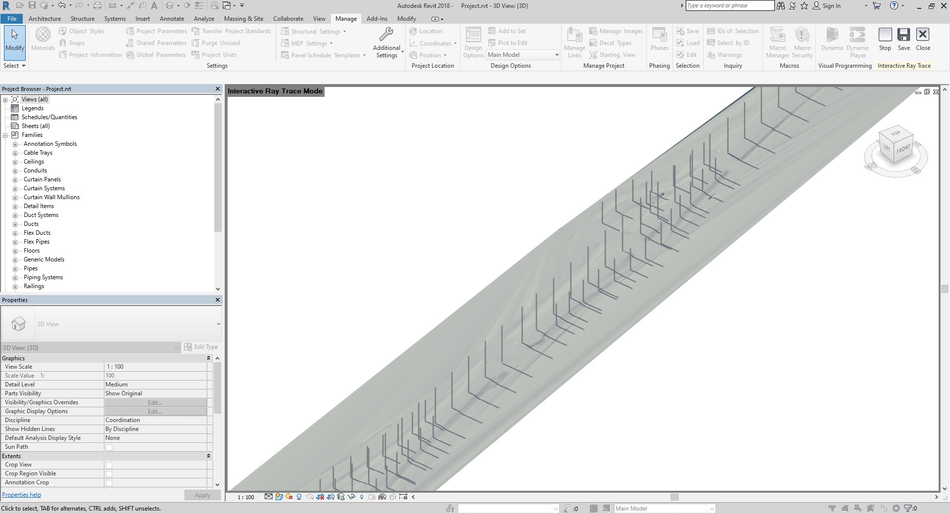Open the Revit application menu icon
The height and width of the screenshot is (514, 950).
[x=6, y=5]
